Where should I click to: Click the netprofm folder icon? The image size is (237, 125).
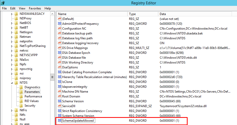pyautogui.click(x=16, y=41)
